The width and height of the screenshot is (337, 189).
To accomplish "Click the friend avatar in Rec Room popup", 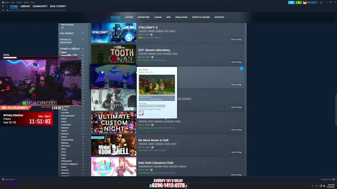I will pos(141,113).
